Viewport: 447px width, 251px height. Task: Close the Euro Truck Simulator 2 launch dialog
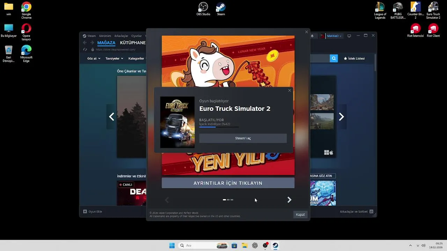pyautogui.click(x=290, y=91)
